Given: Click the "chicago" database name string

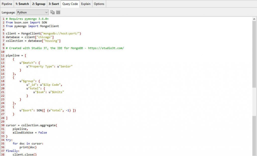Looking at the screenshot, I should (44, 37).
